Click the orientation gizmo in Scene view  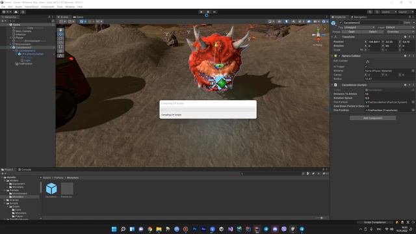pos(318,35)
